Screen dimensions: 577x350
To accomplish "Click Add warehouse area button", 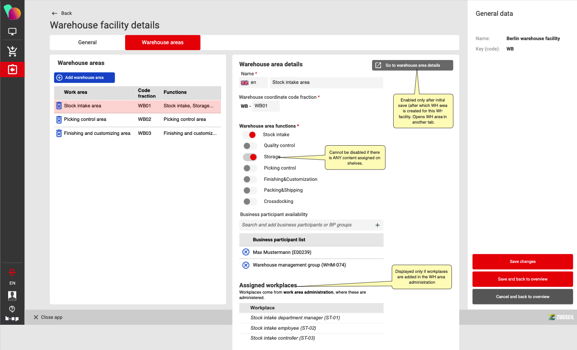I will tap(84, 78).
